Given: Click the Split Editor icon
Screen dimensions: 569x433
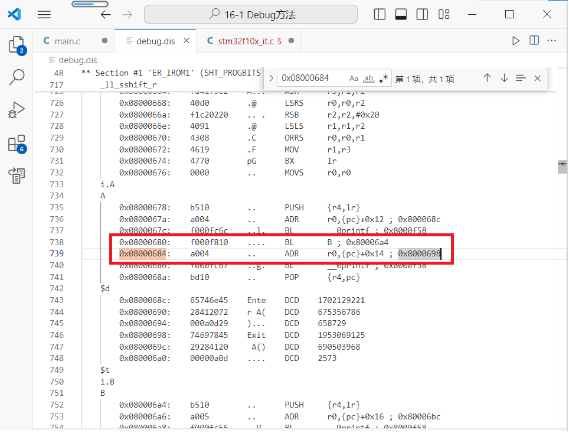Looking at the screenshot, I should [x=534, y=40].
